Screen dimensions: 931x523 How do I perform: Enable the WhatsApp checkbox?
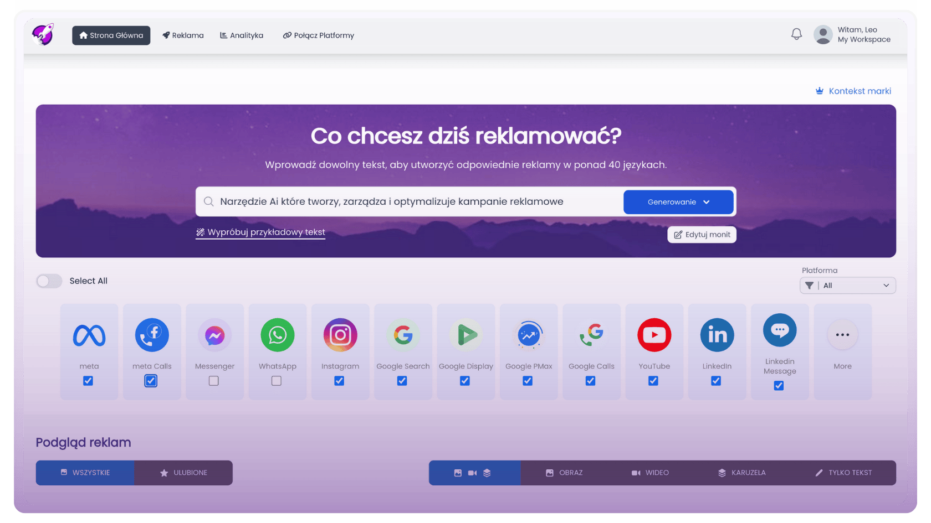point(277,381)
